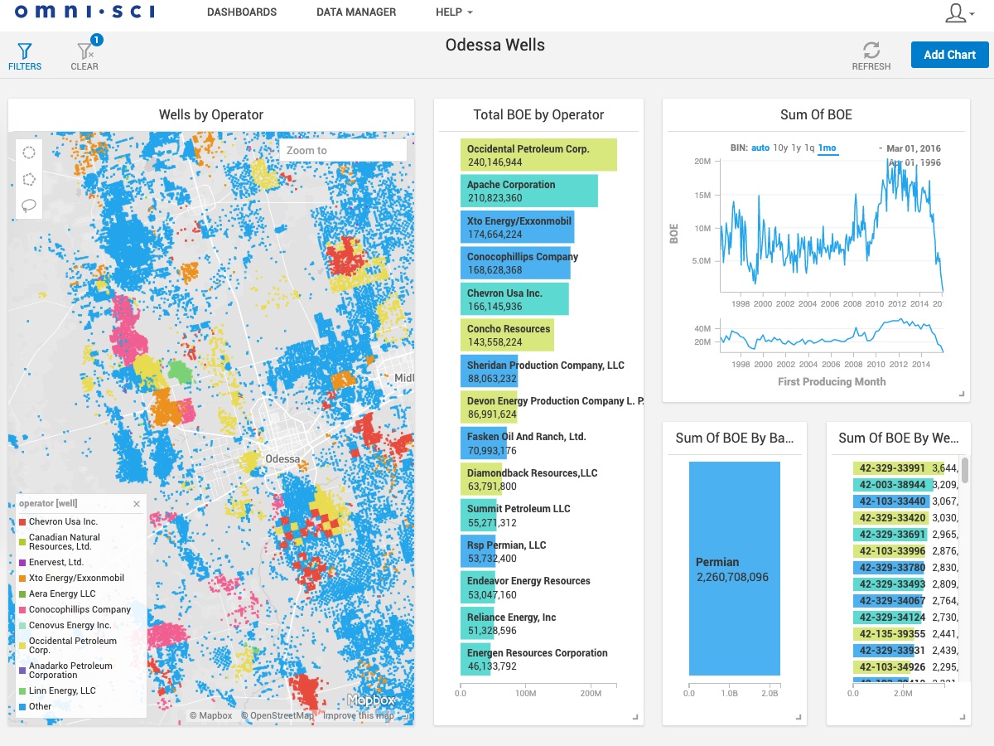Filter legend by Aera Energy LLC
994x746 pixels.
tap(57, 593)
